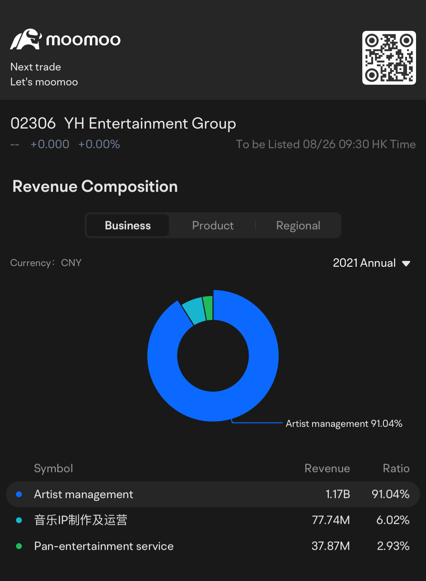Click the Symbol column header
Screen dimensions: 426x581
click(x=53, y=469)
